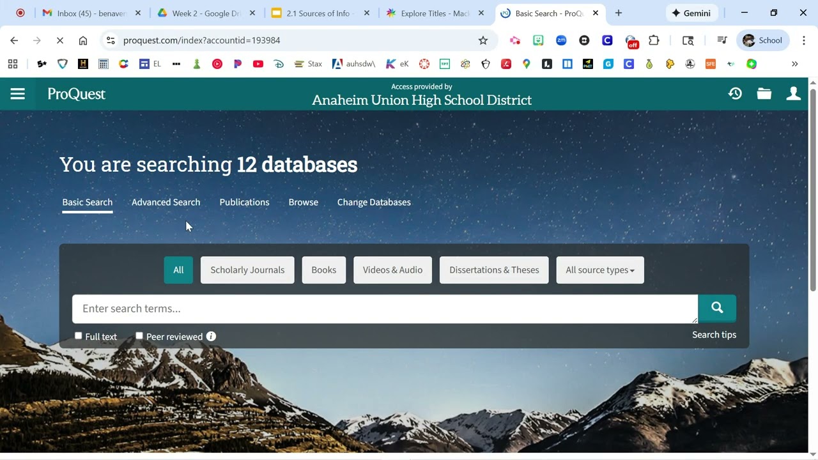Bookmark this page with the star icon
818x460 pixels.
(483, 40)
